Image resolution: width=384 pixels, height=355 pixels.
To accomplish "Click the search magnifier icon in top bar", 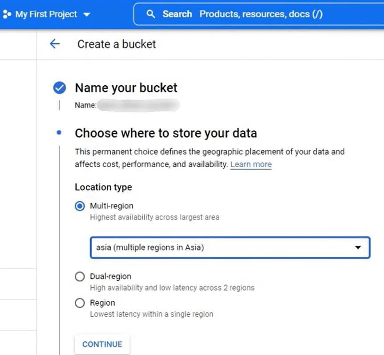I will pyautogui.click(x=151, y=14).
